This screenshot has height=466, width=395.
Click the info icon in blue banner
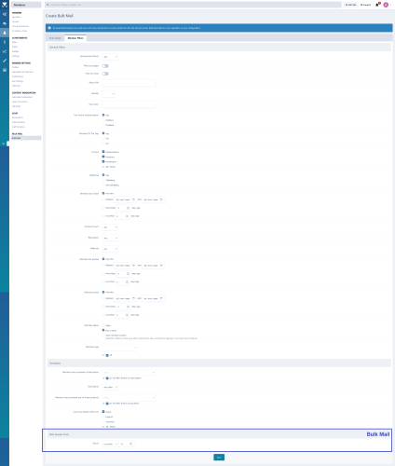point(49,28)
